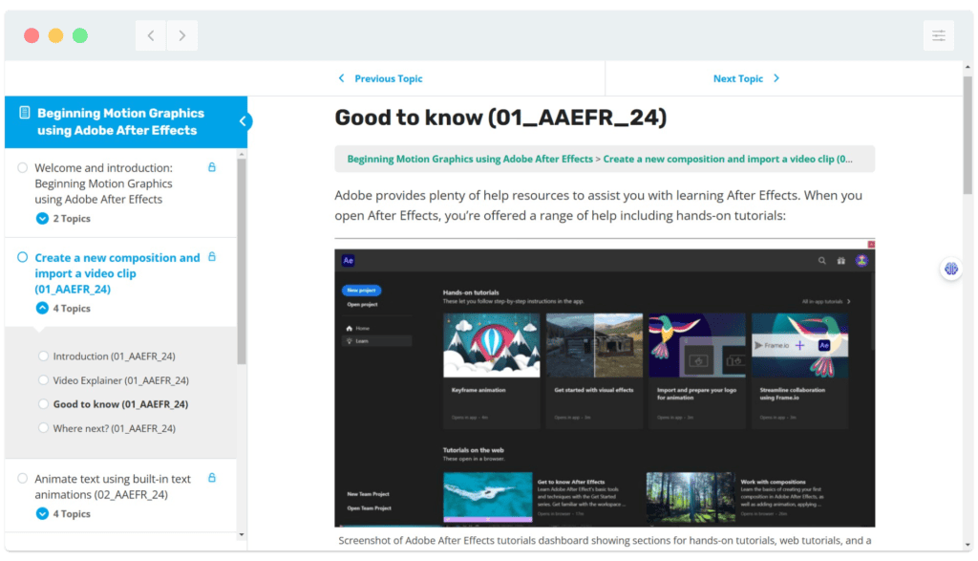This screenshot has height=561, width=978.
Task: Click the main page vertical scrollbar thumb
Action: coord(967,135)
